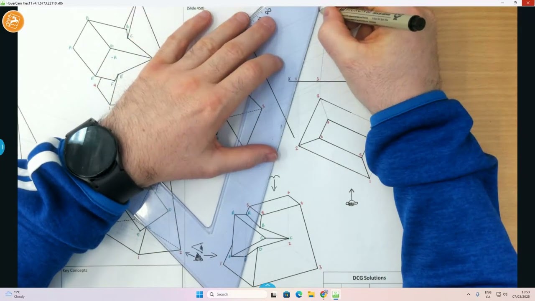Expand the blue left-side panel tab

2,147
